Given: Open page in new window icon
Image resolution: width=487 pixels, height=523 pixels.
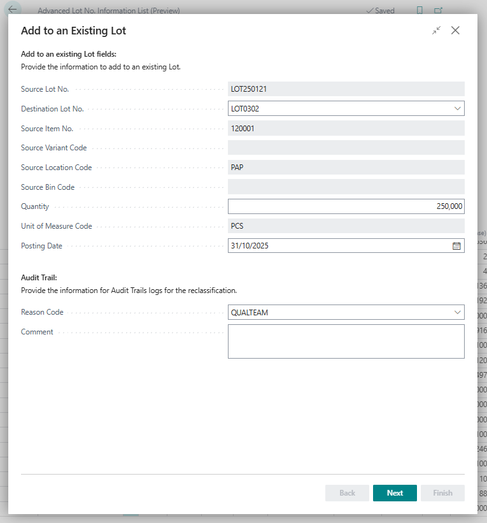Looking at the screenshot, I should tap(438, 10).
